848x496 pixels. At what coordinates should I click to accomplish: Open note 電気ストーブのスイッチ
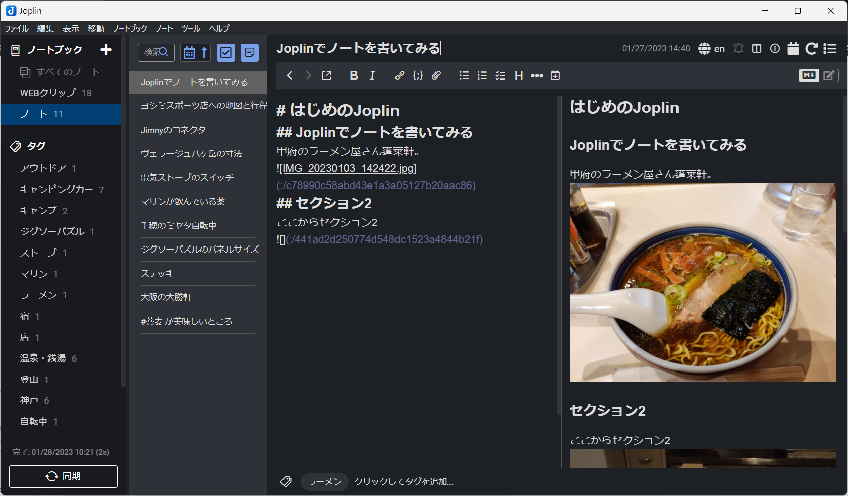[198, 178]
